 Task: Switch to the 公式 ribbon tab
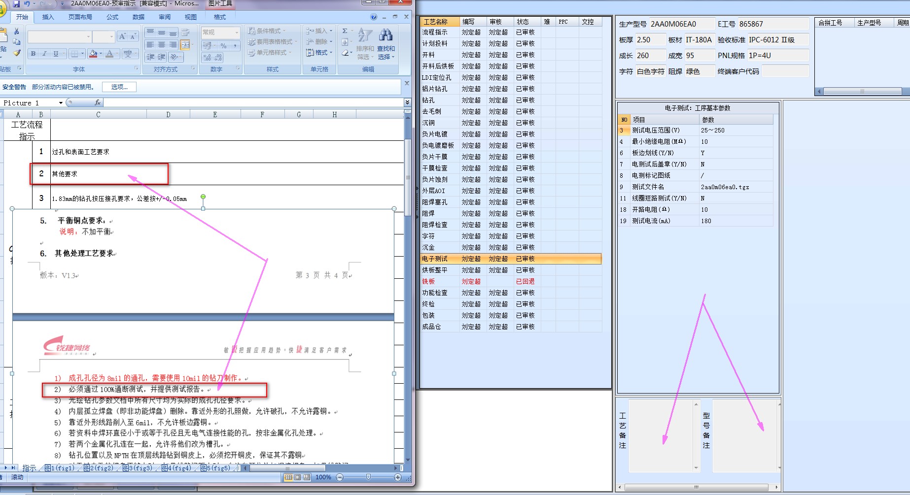[x=112, y=17]
